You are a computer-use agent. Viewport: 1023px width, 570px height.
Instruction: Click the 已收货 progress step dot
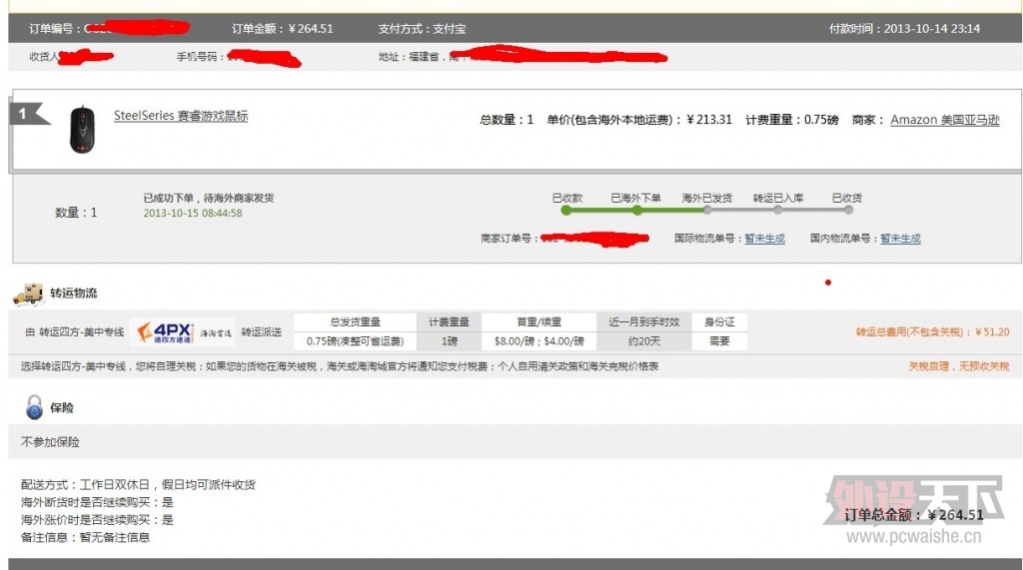coord(848,210)
